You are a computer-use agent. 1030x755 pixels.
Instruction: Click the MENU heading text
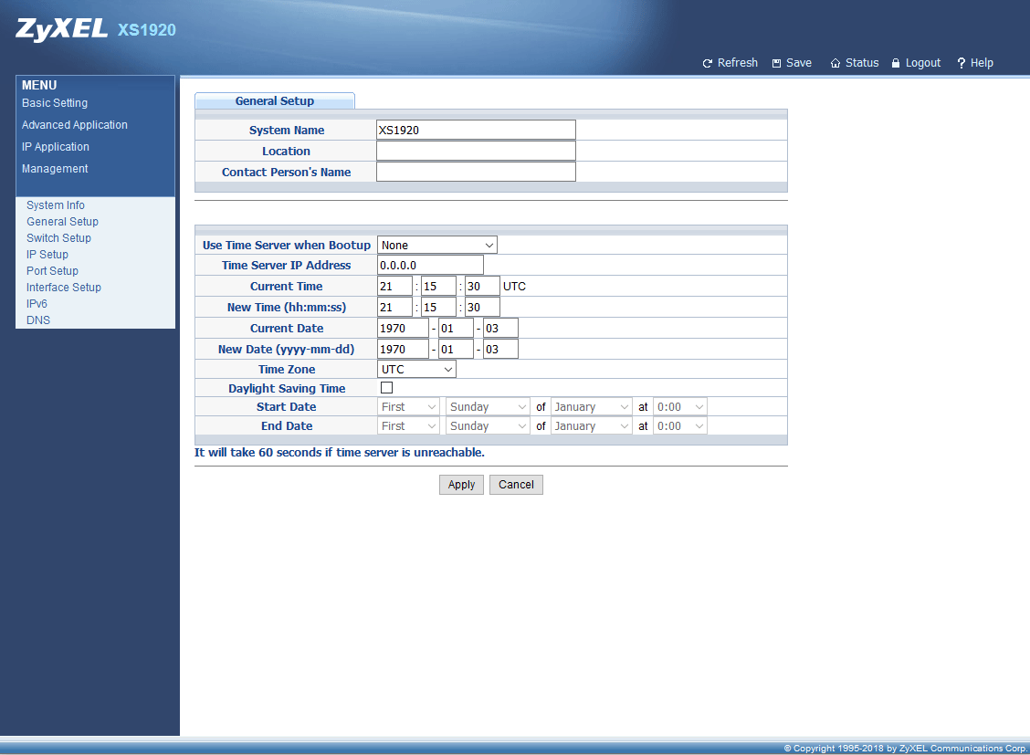[39, 85]
